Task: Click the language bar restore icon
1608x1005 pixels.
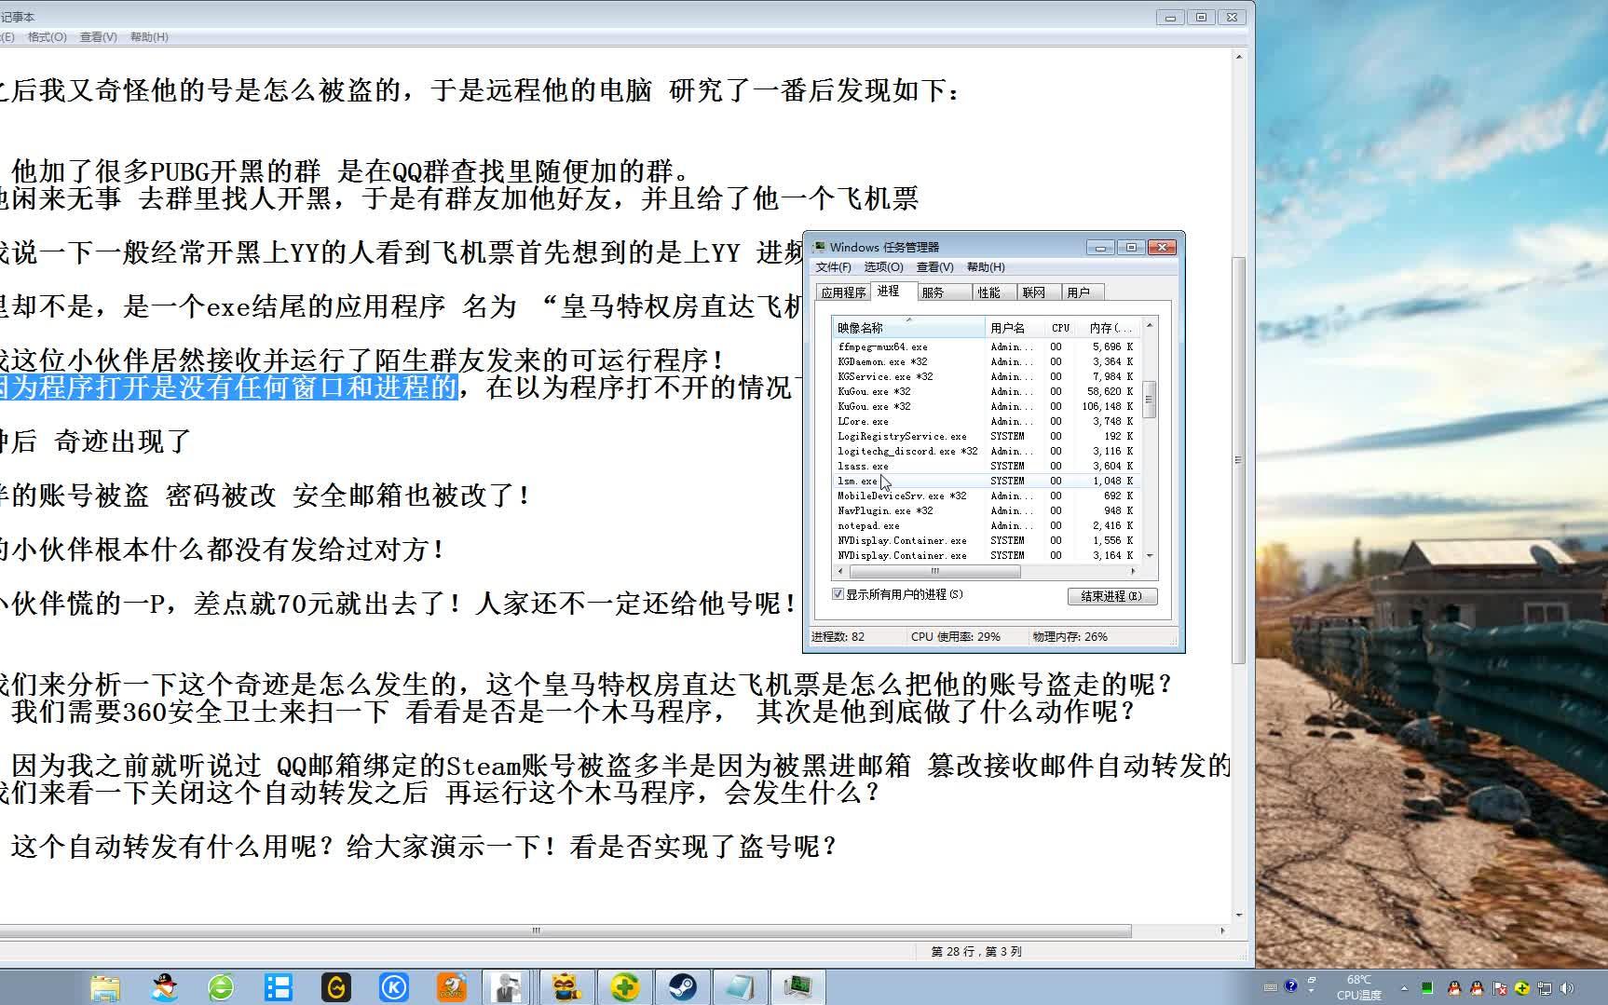Action: tap(1312, 981)
